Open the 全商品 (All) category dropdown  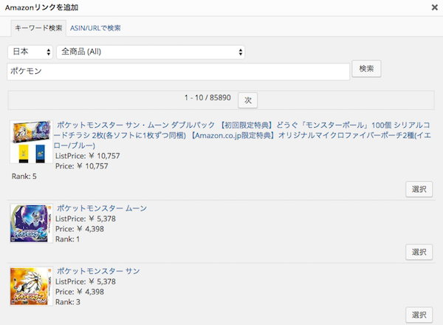[151, 52]
